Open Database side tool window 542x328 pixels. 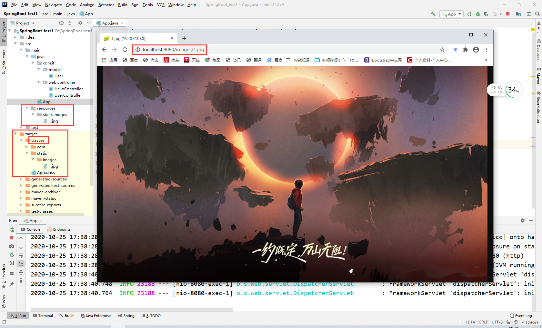(x=538, y=50)
